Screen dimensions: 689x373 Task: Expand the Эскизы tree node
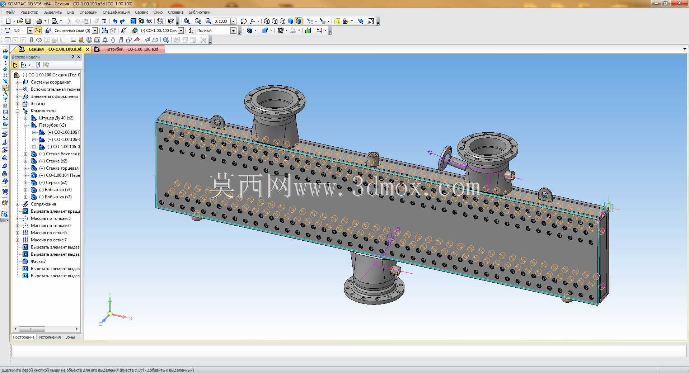click(17, 104)
